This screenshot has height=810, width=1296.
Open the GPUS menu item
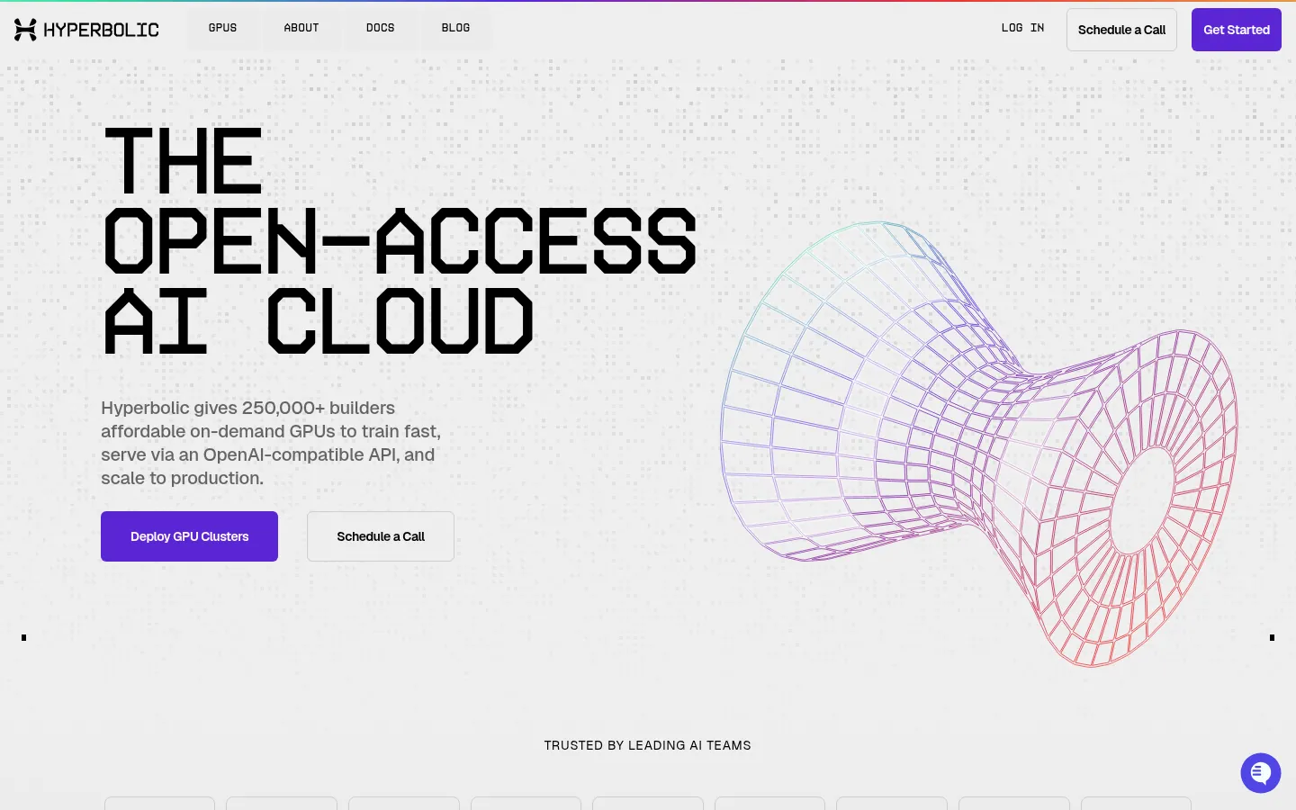(222, 28)
